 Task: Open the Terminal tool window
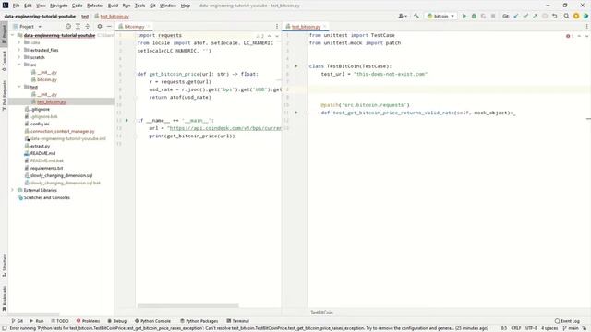click(238, 321)
